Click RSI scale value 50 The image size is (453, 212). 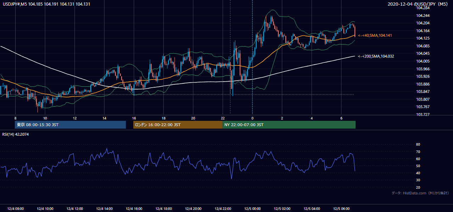pos(418,166)
